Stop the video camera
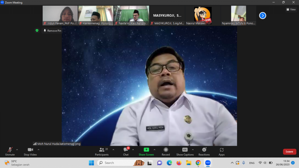 point(30,150)
